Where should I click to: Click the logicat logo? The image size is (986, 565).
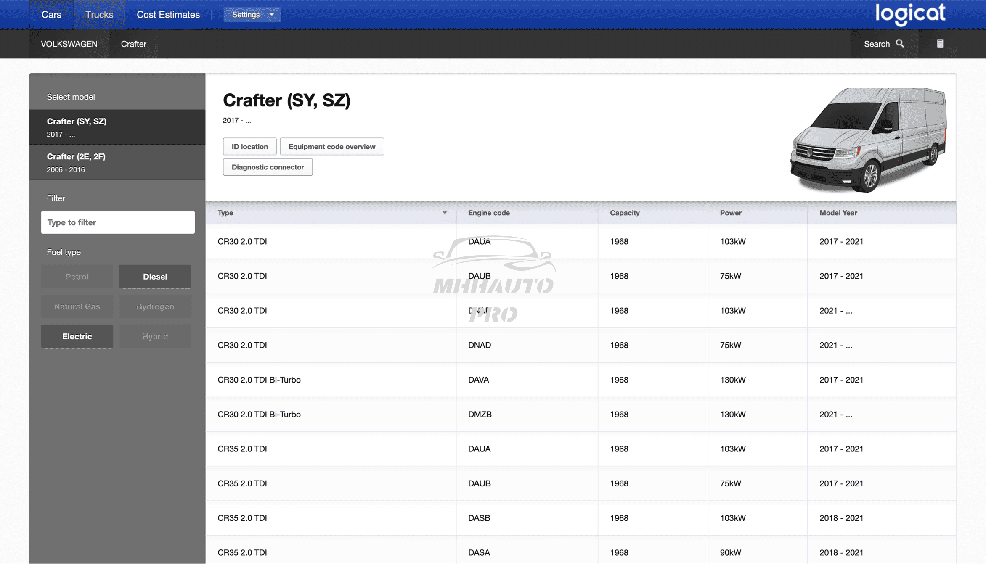click(x=910, y=14)
